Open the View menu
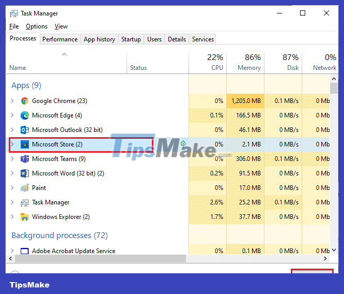This screenshot has height=294, width=344. tap(61, 26)
